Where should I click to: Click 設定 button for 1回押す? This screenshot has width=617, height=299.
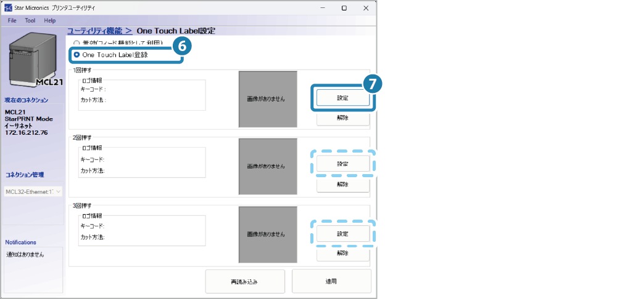342,98
